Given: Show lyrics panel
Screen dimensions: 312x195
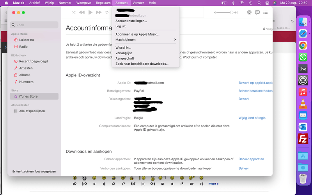Looking at the screenshot, I should [257, 12].
